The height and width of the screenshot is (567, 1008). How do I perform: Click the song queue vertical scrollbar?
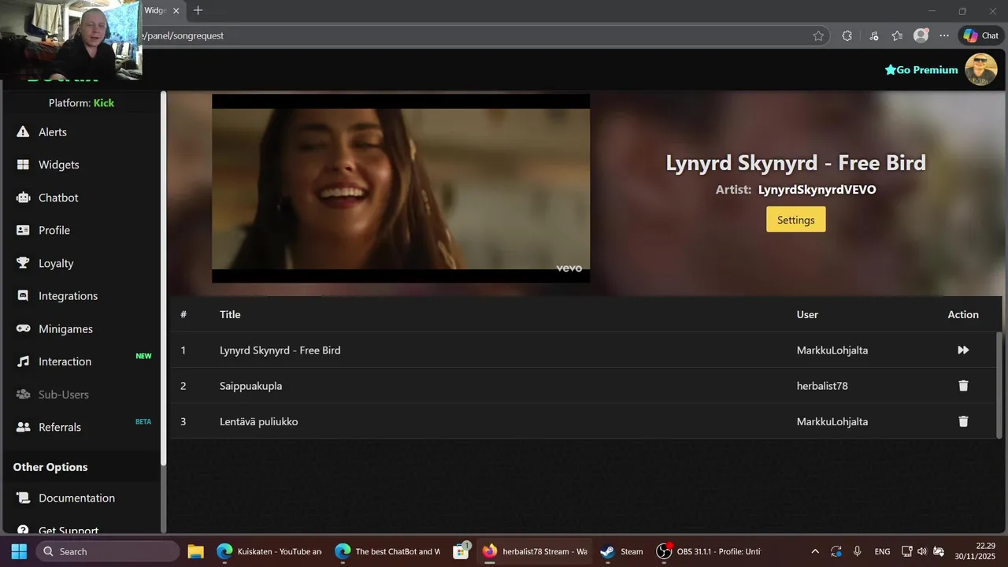(x=1000, y=384)
